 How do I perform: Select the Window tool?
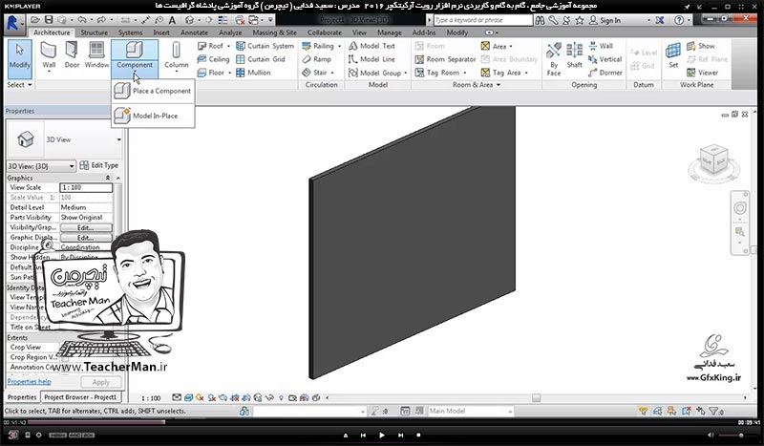click(96, 55)
